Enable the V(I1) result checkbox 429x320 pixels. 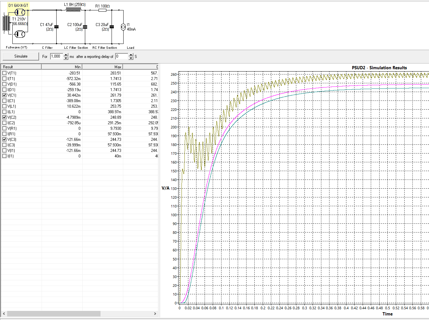(5, 151)
